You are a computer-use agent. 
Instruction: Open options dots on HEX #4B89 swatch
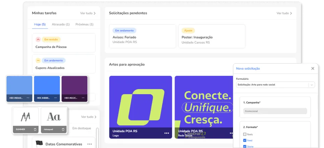(x=56, y=98)
